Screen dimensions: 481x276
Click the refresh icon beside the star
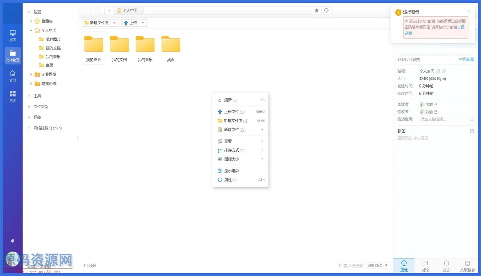tap(326, 11)
